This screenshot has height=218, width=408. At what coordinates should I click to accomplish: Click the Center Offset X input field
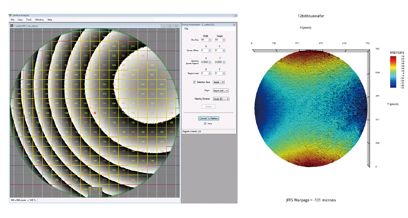[x=204, y=50]
